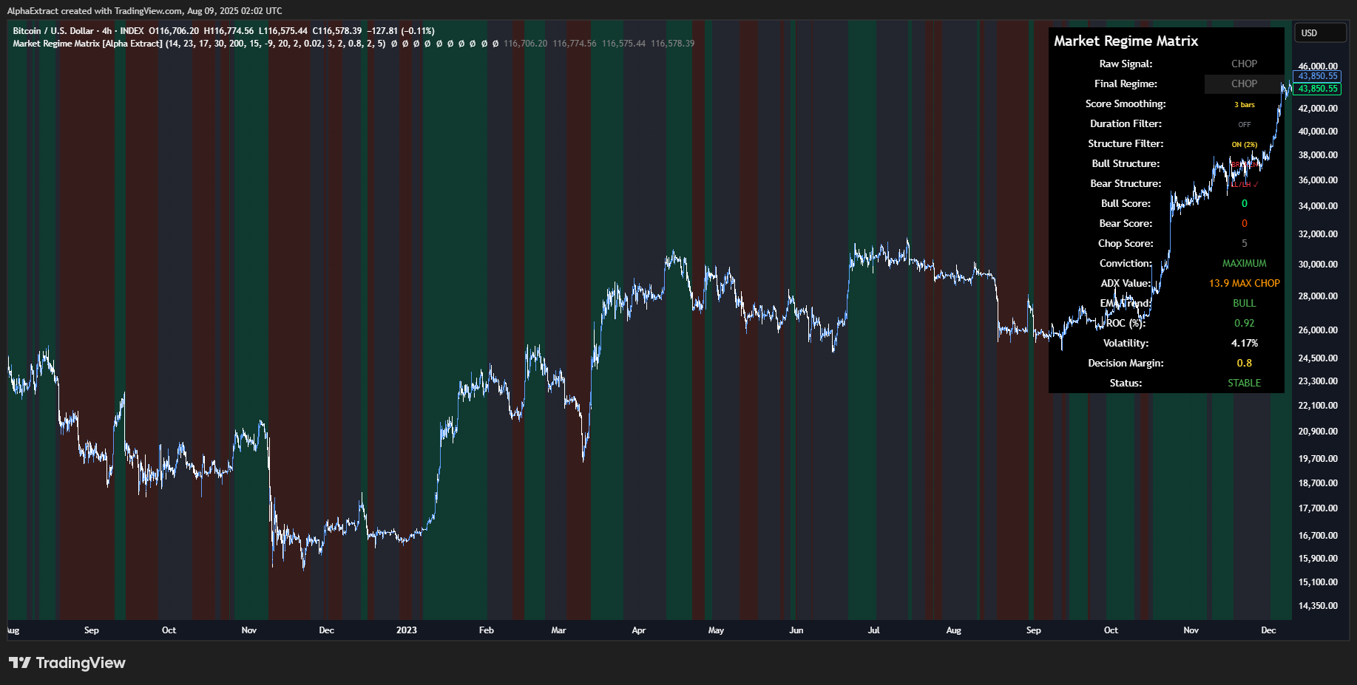Click the 14,350.00 price axis label
The width and height of the screenshot is (1357, 685).
1318,606
